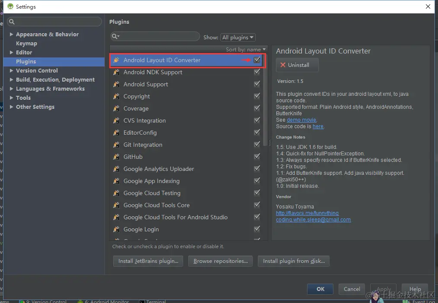Screen dimensions: 438x303
Task: Uncheck the Google Analytics Uploader checkbox
Action: pos(257,168)
